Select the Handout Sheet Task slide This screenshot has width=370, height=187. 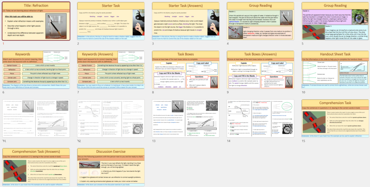(x=335, y=70)
